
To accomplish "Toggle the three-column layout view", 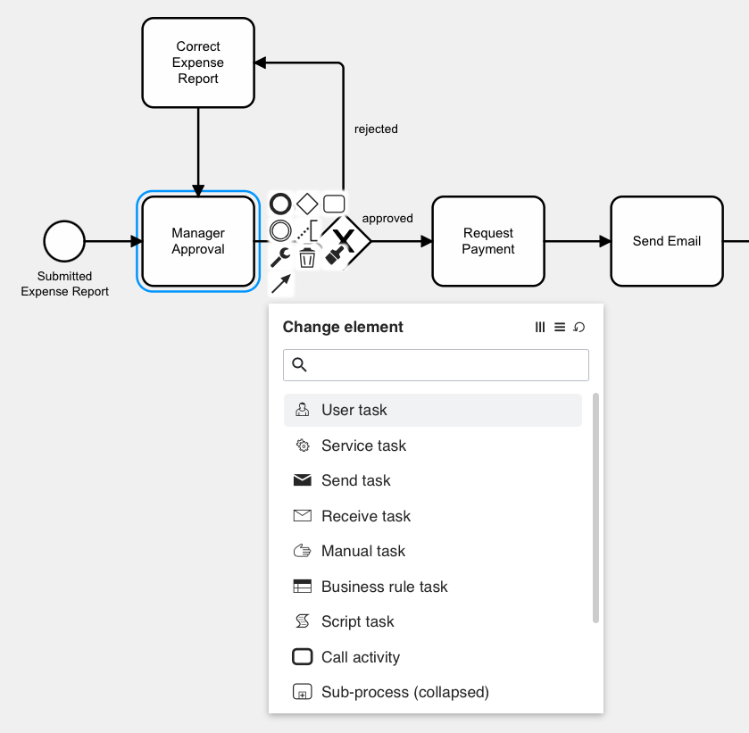I will 540,327.
